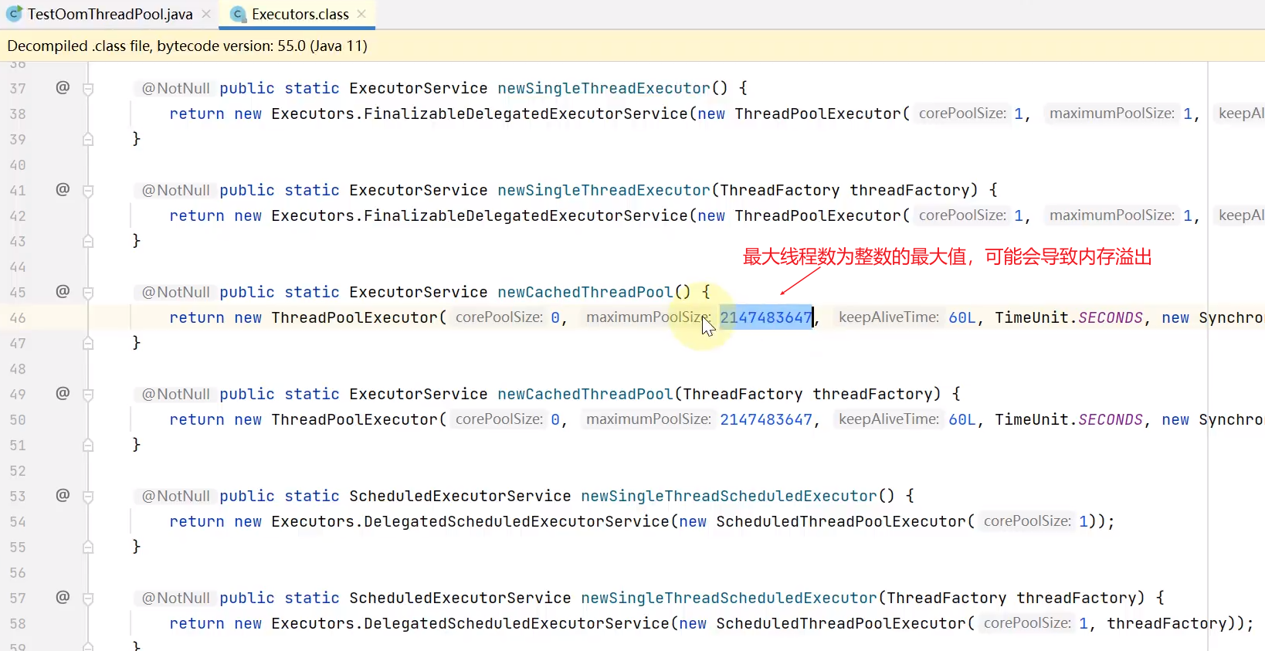Collapse the method fold at line 53
Screen dimensions: 1265x651
(88, 497)
